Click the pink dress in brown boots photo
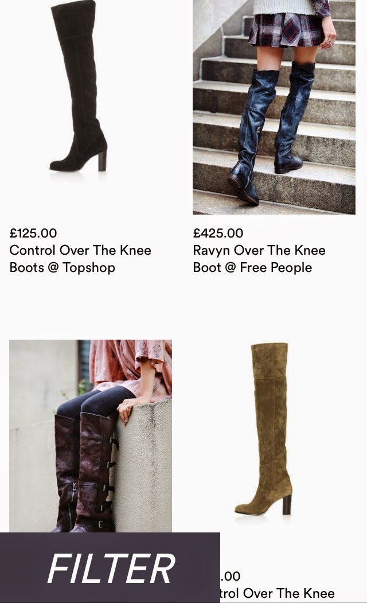 [131, 365]
